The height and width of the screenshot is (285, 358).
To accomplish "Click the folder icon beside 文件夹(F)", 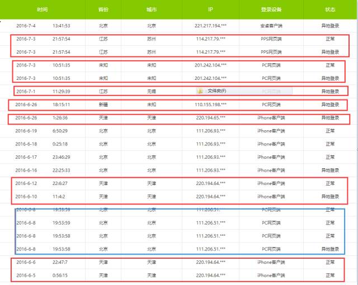I will [x=200, y=91].
